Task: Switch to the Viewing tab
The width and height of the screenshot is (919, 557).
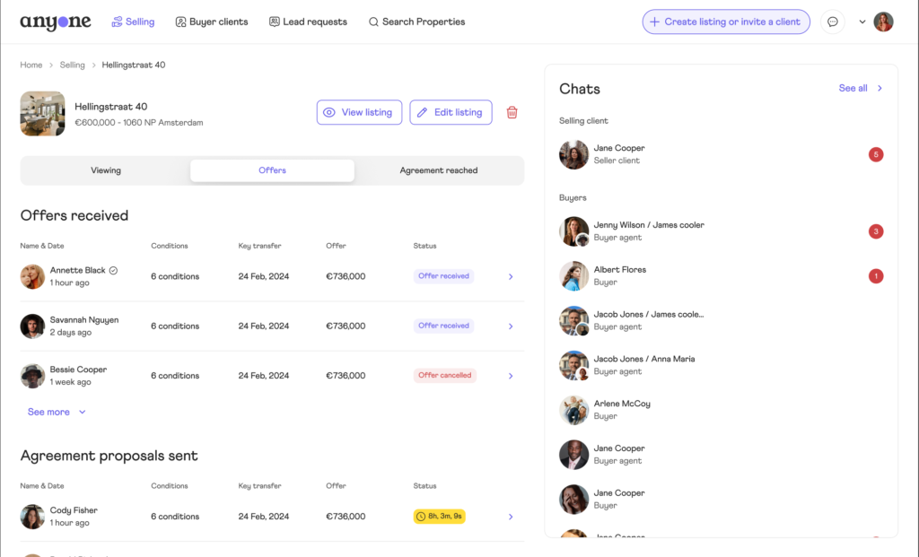Action: [106, 170]
